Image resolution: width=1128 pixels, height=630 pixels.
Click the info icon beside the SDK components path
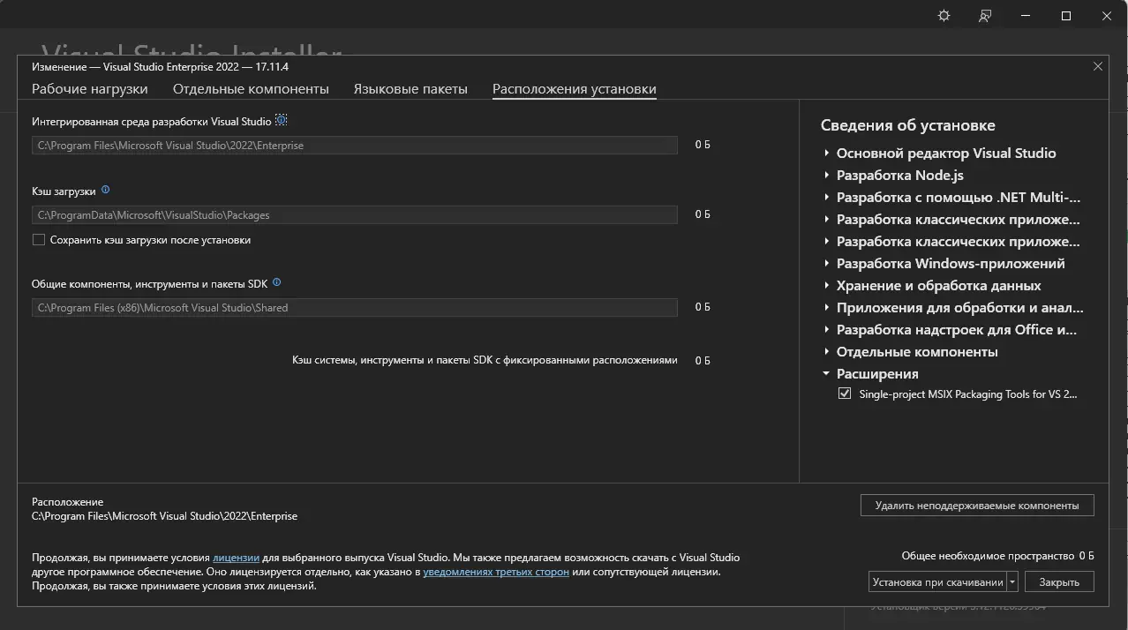[276, 282]
